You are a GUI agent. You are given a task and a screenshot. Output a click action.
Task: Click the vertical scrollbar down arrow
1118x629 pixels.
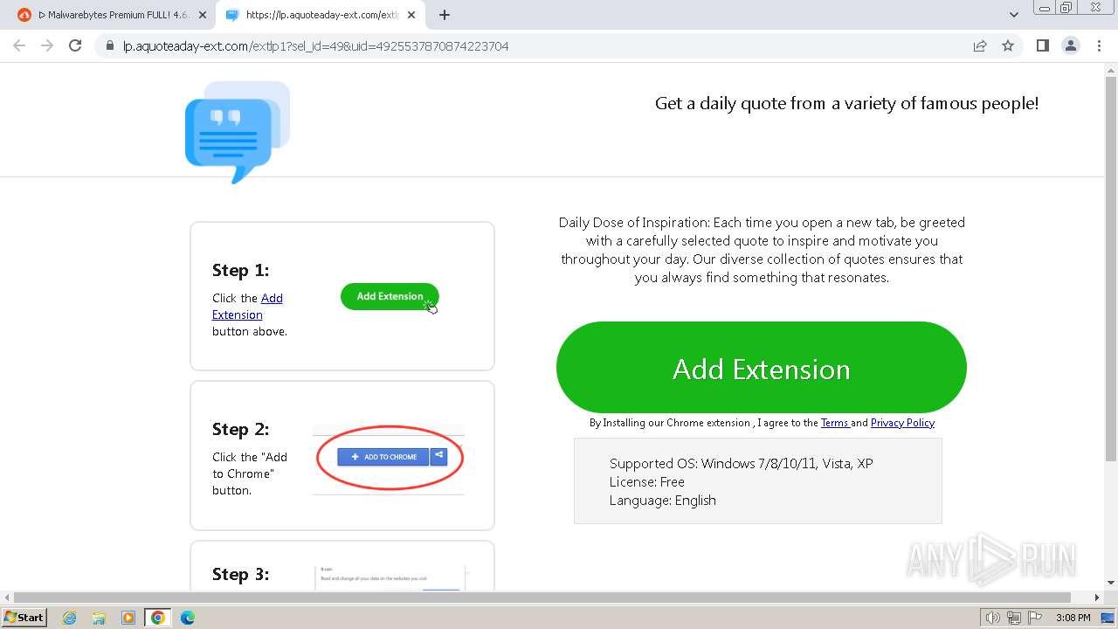tap(1111, 582)
